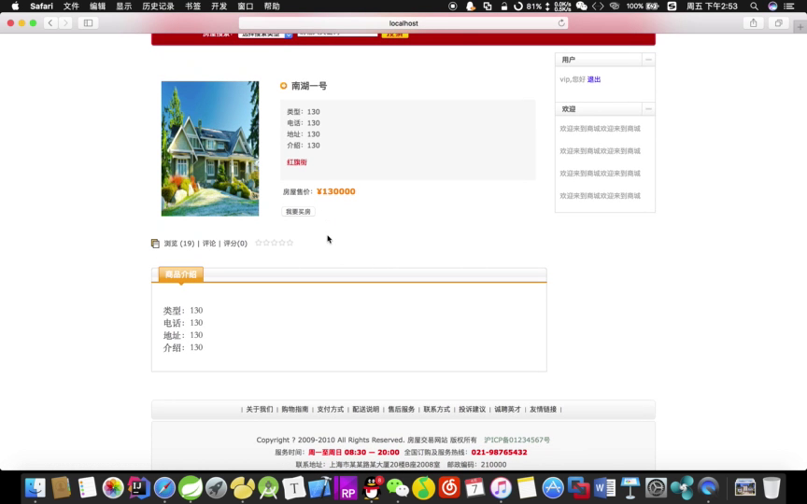This screenshot has height=504, width=807.
Task: Go forward in Safari history
Action: 65,22
